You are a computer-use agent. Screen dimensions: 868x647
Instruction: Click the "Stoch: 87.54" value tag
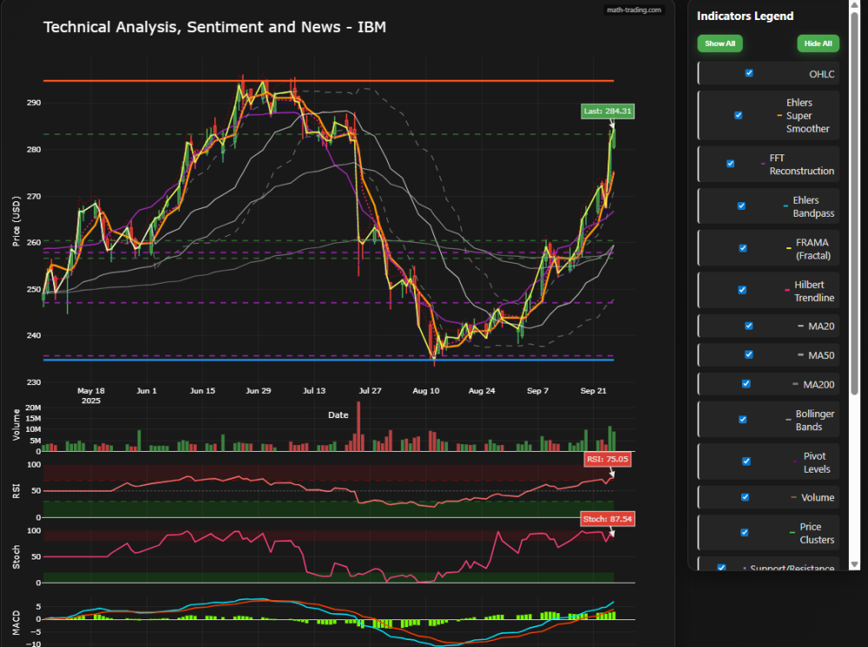pyautogui.click(x=608, y=520)
